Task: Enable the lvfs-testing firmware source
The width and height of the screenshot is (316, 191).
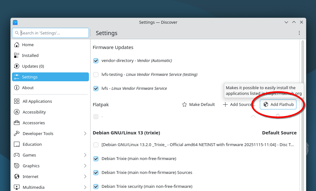Action: 96,74
